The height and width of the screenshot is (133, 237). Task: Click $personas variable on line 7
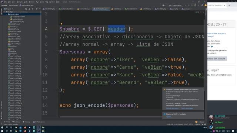[73, 52]
